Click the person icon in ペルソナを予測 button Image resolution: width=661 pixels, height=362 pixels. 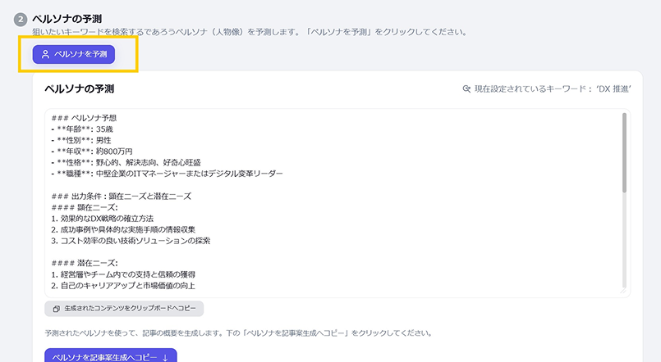point(46,54)
